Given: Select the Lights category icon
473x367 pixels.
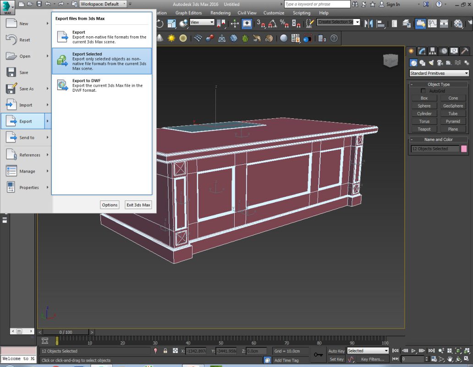Looking at the screenshot, I should [431, 63].
